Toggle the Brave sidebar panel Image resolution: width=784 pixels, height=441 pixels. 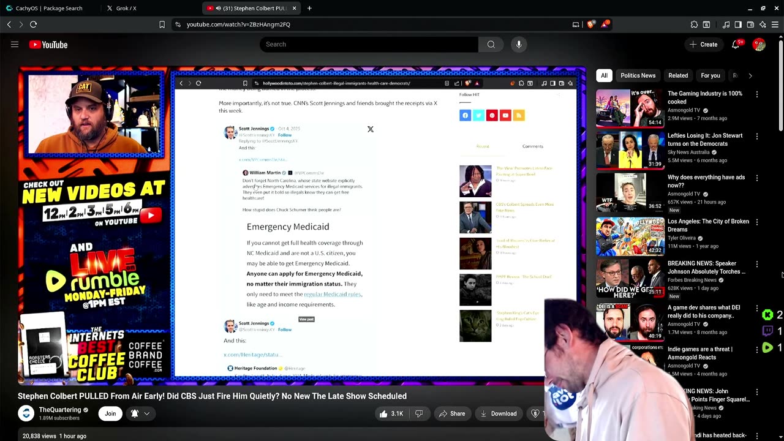(738, 24)
